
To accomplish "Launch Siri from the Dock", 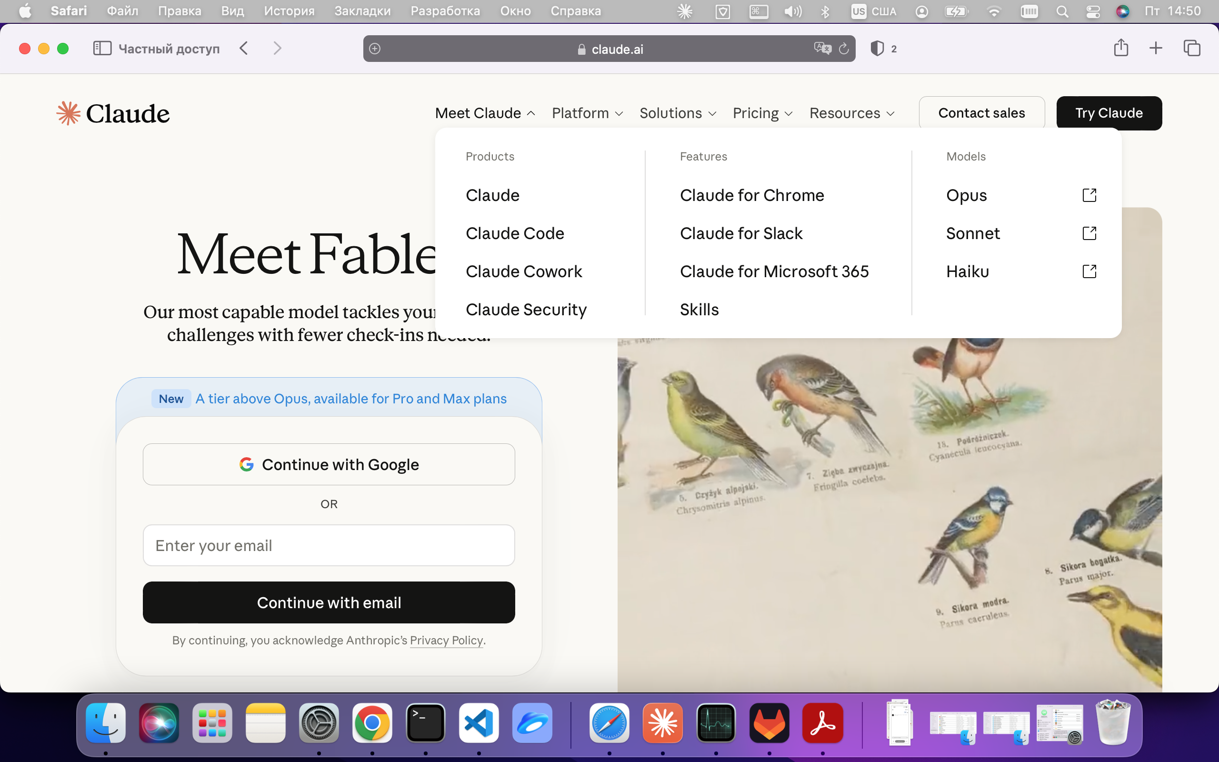I will click(159, 723).
